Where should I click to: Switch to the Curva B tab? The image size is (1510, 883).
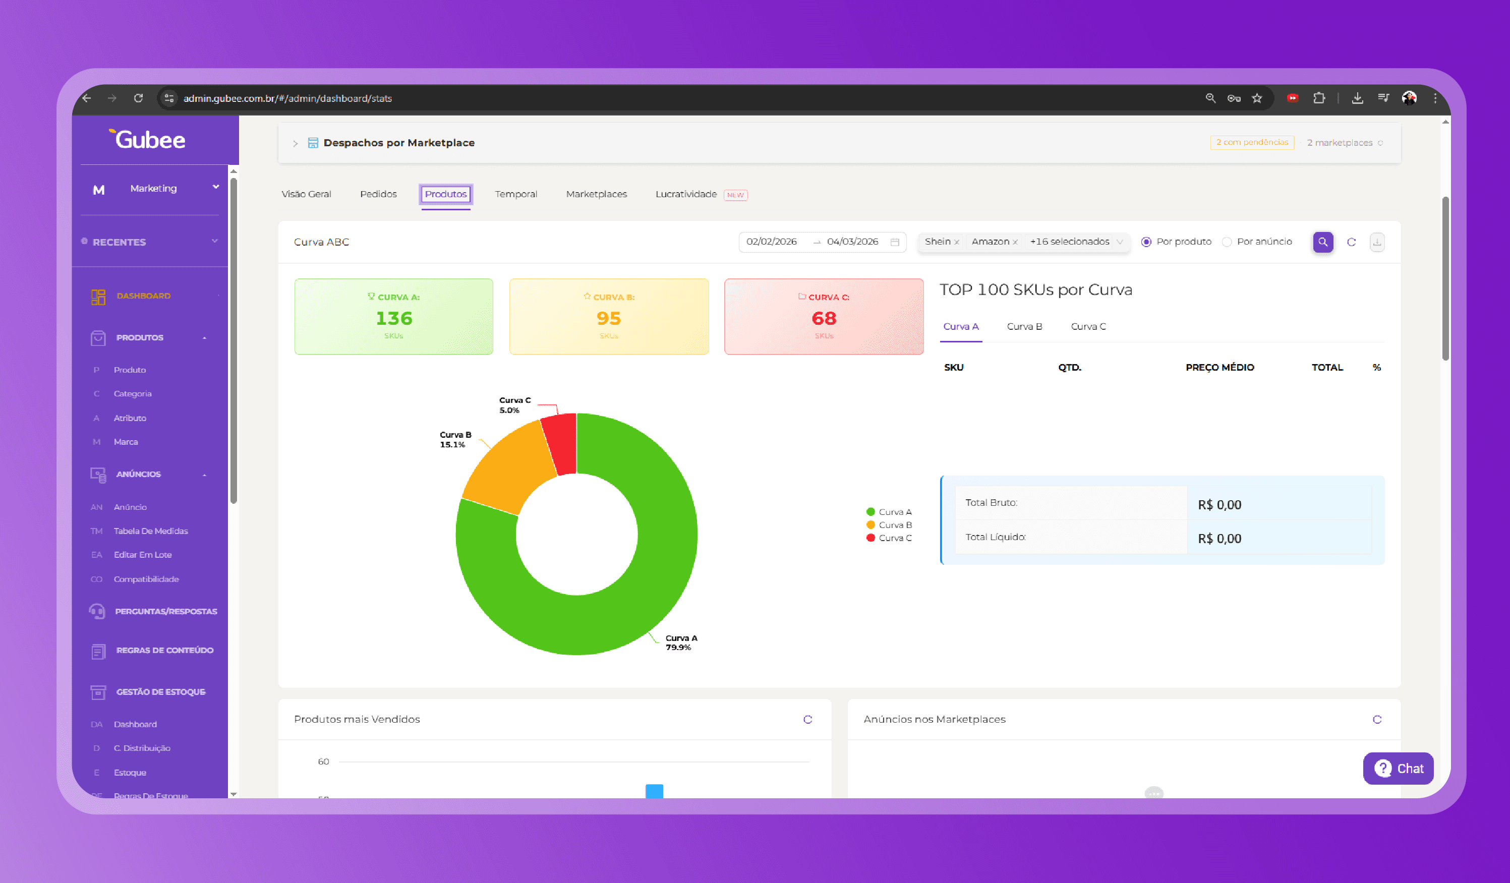(x=1024, y=326)
